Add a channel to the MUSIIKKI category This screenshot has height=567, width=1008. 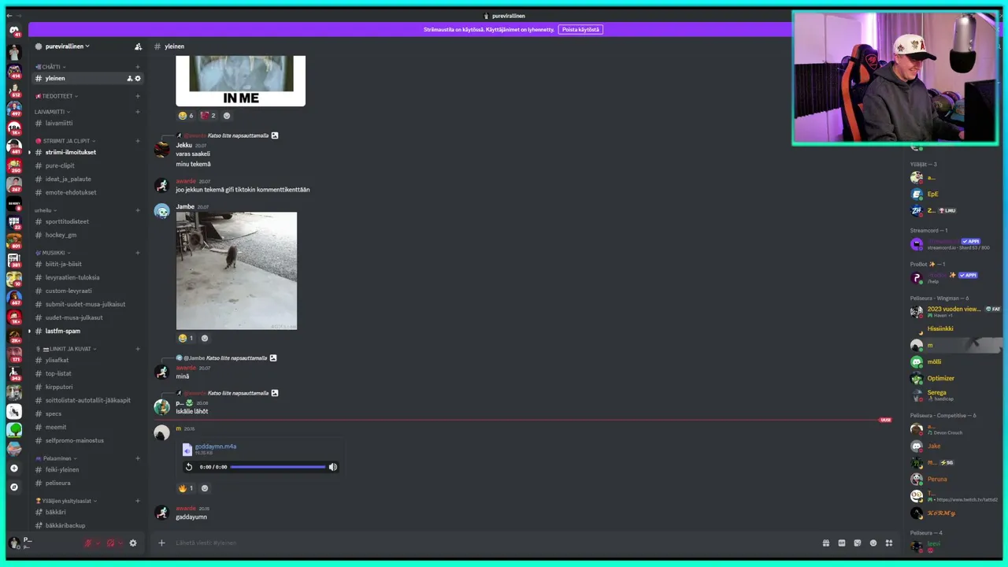pyautogui.click(x=138, y=253)
